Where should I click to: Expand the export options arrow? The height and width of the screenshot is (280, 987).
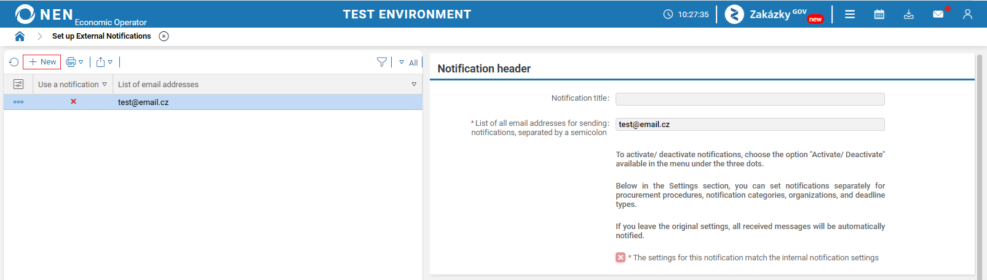(110, 62)
